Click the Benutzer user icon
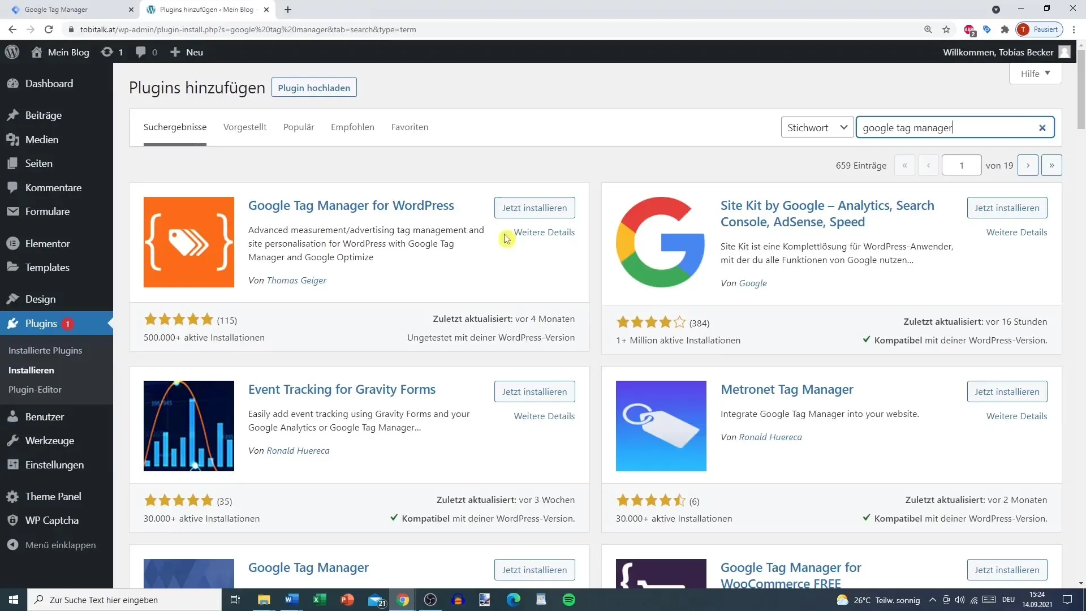 click(x=12, y=417)
